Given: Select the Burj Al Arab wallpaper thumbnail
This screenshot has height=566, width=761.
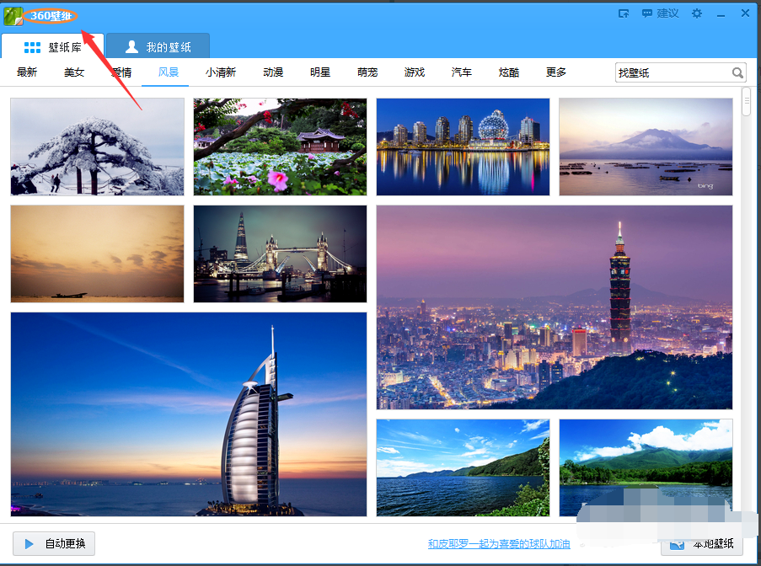Looking at the screenshot, I should (189, 414).
